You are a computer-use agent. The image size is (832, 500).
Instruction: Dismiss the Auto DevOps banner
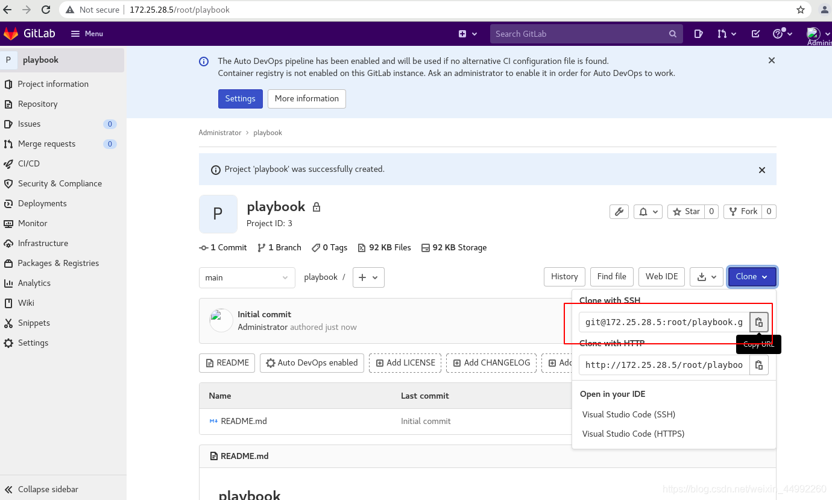pos(772,60)
